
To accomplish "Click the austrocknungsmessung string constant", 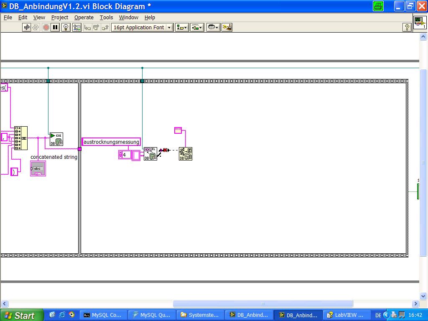I will 111,142.
